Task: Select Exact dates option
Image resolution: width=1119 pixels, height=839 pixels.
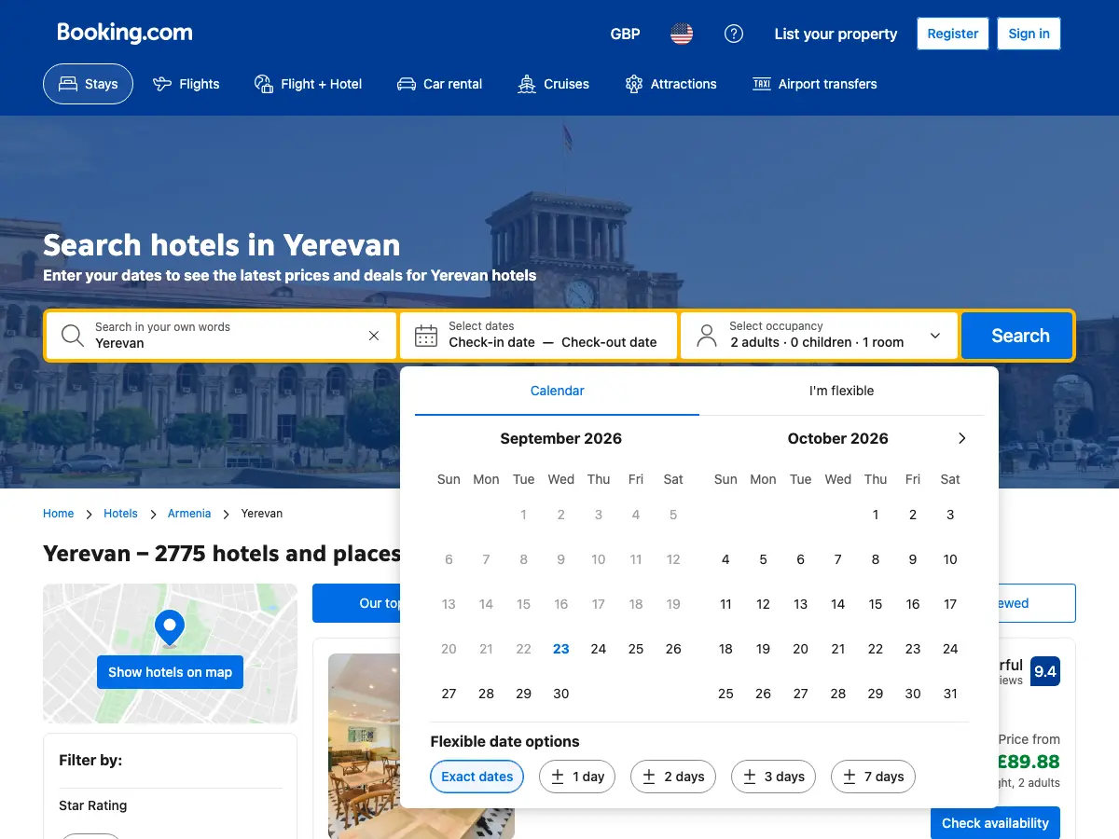Action: [x=477, y=777]
